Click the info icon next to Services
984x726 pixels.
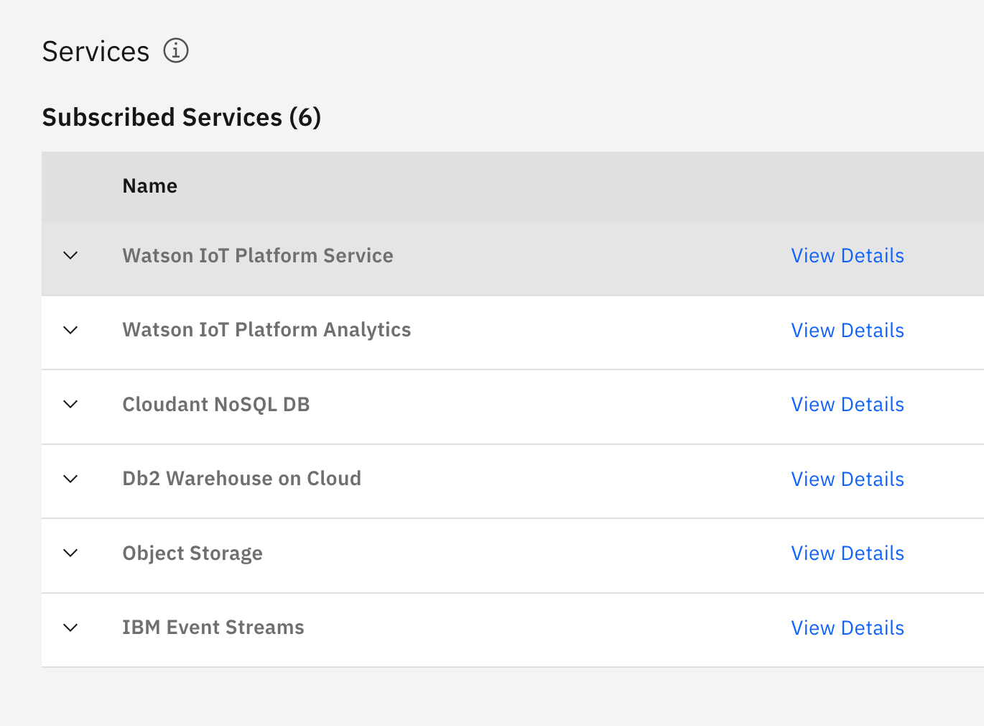176,51
